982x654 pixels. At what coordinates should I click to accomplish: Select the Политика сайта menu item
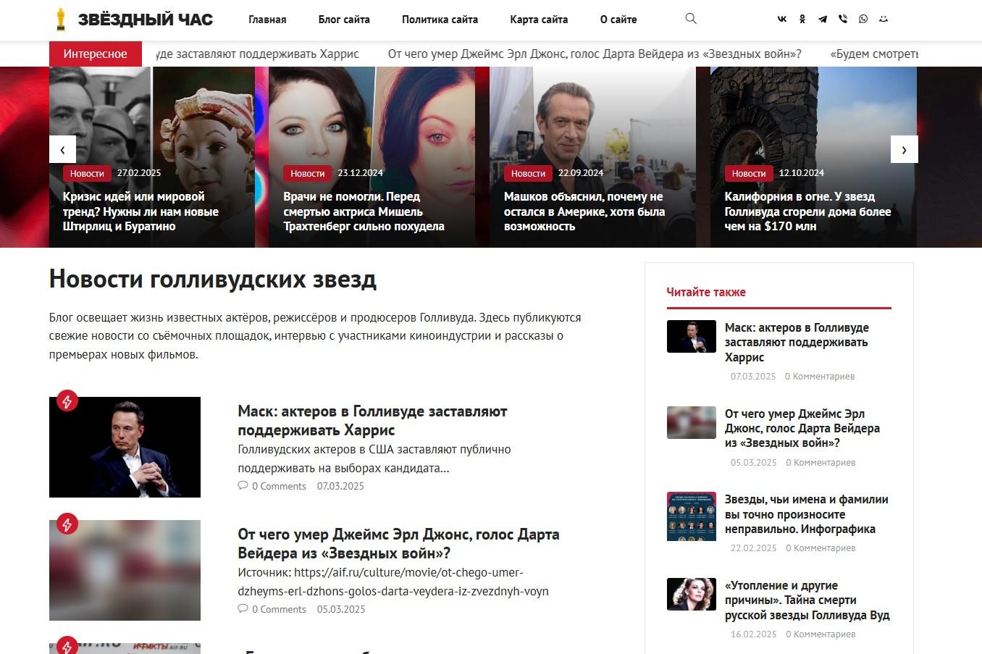440,20
